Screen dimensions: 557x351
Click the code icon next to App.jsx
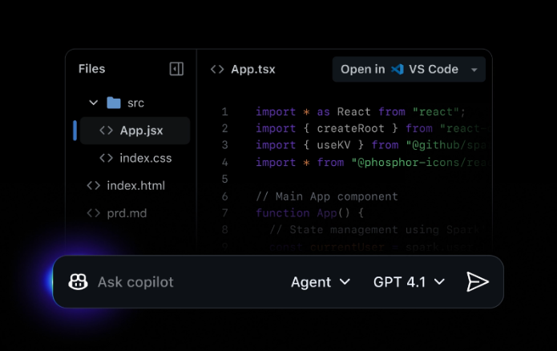(107, 131)
